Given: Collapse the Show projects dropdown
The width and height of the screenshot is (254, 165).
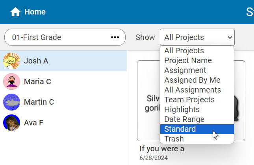Looking at the screenshot, I should pyautogui.click(x=197, y=37).
